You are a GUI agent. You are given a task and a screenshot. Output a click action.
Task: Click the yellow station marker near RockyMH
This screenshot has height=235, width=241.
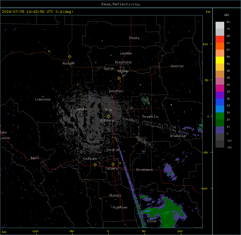point(70,57)
